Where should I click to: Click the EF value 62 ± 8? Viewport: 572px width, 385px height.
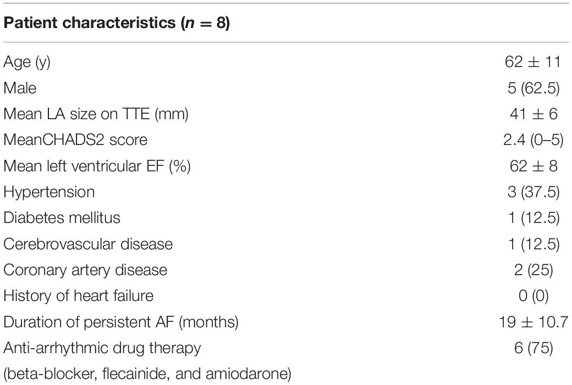click(x=533, y=166)
